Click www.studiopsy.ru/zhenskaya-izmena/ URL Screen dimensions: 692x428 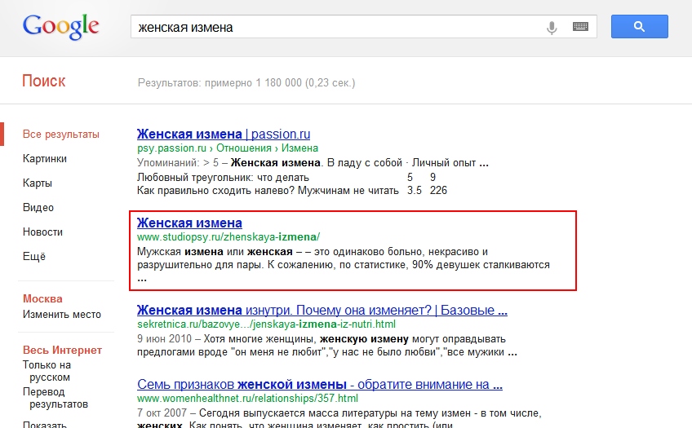(228, 237)
